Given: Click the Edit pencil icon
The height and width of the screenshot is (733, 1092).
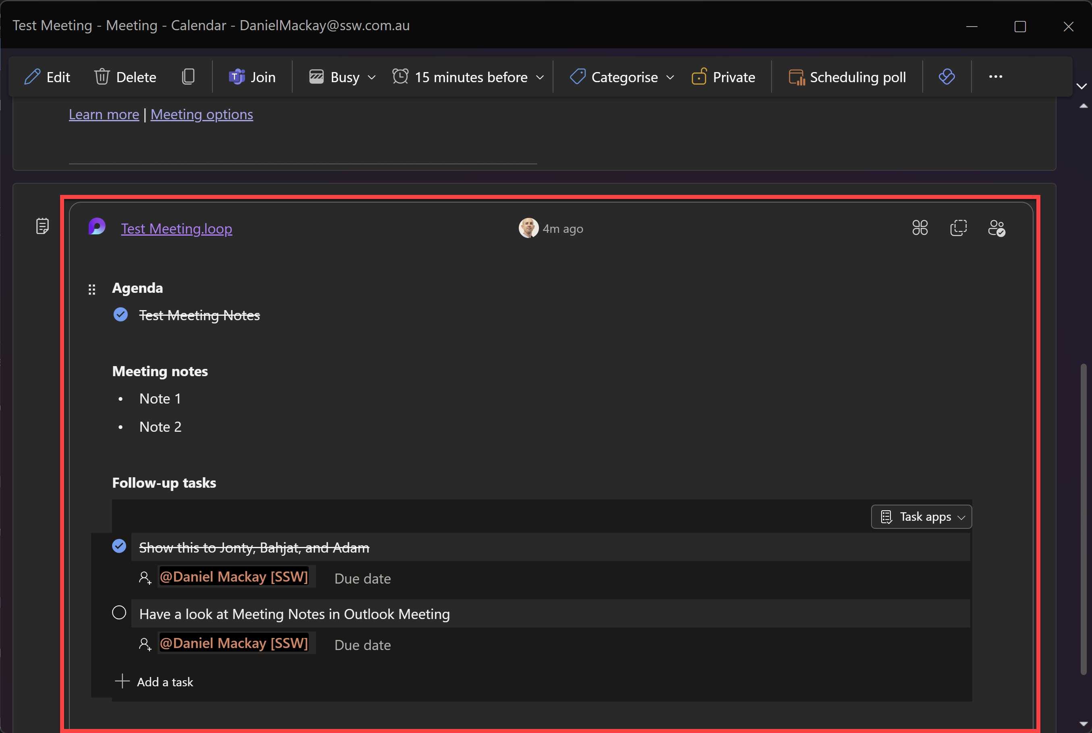Looking at the screenshot, I should 32,77.
